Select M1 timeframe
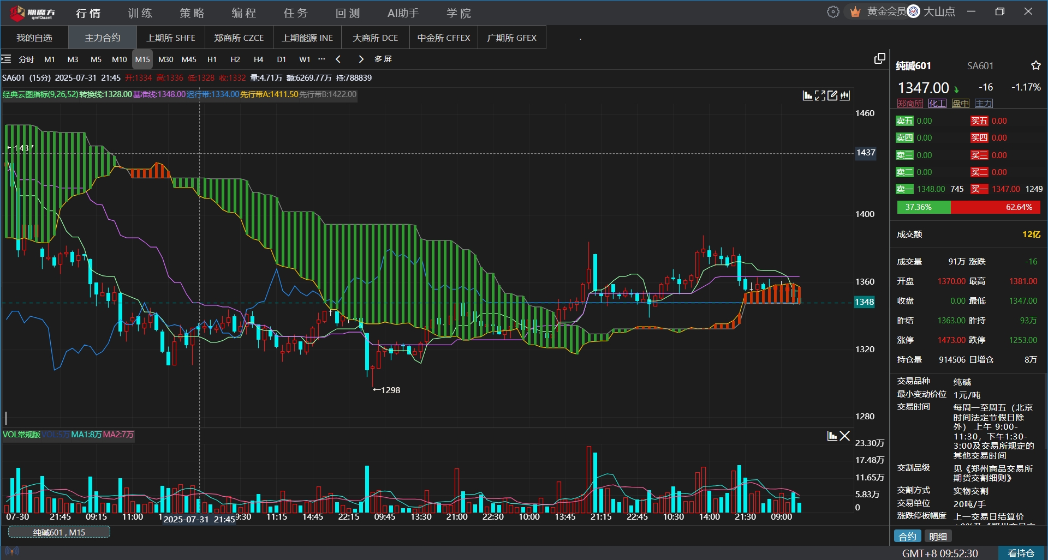The image size is (1048, 560). point(50,59)
